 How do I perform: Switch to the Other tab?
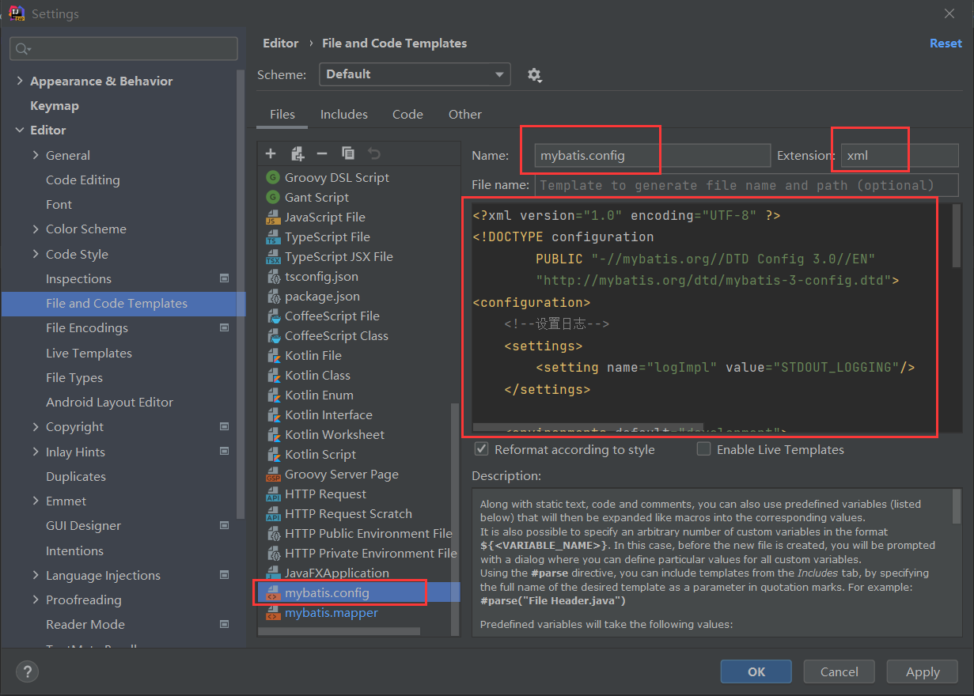coord(464,115)
